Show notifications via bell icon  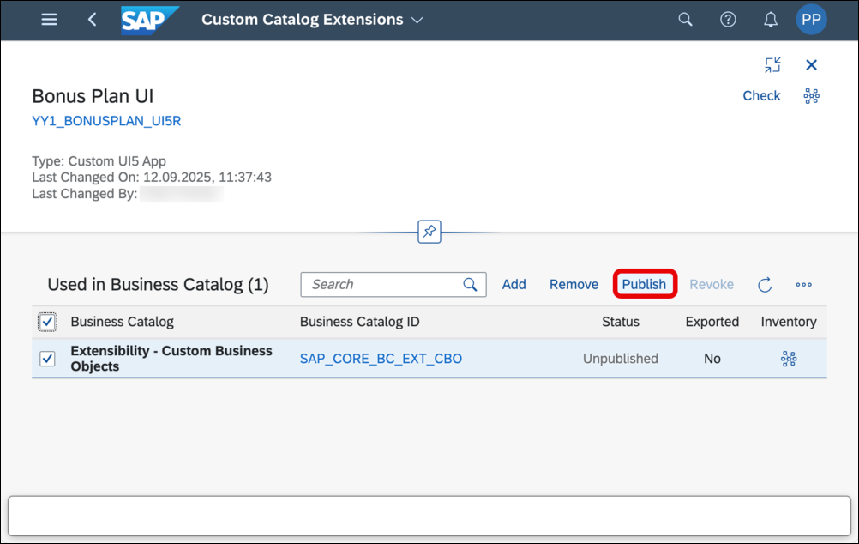[x=770, y=20]
